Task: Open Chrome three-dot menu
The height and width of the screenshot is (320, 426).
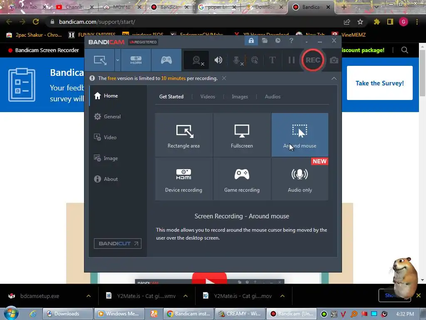Action: pyautogui.click(x=417, y=22)
